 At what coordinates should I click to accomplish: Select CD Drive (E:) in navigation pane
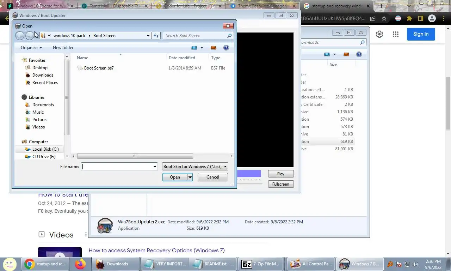tap(44, 156)
